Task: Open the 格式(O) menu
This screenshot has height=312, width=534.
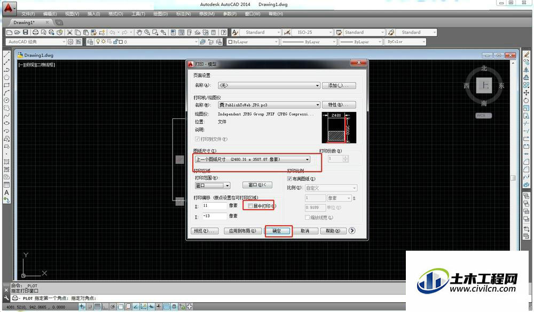Action: click(115, 14)
